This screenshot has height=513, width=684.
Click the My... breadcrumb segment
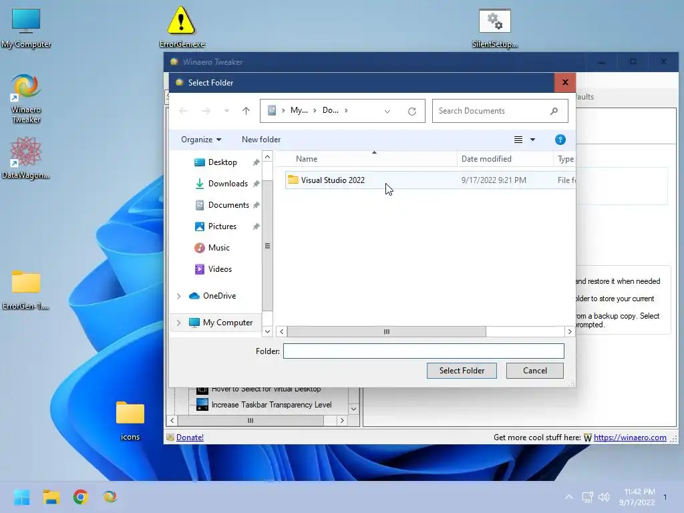click(299, 110)
